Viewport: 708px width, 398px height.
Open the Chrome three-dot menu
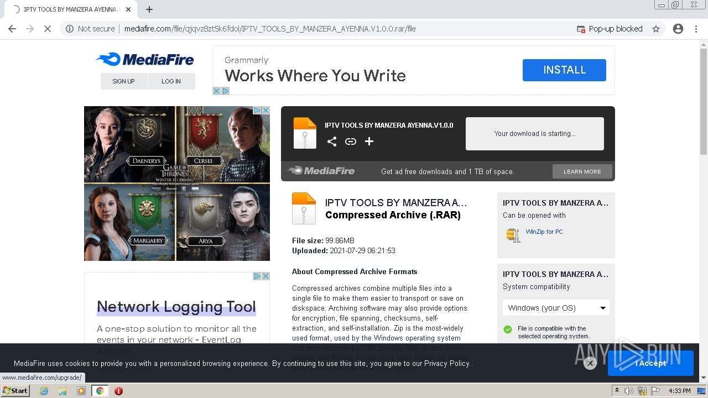[696, 29]
